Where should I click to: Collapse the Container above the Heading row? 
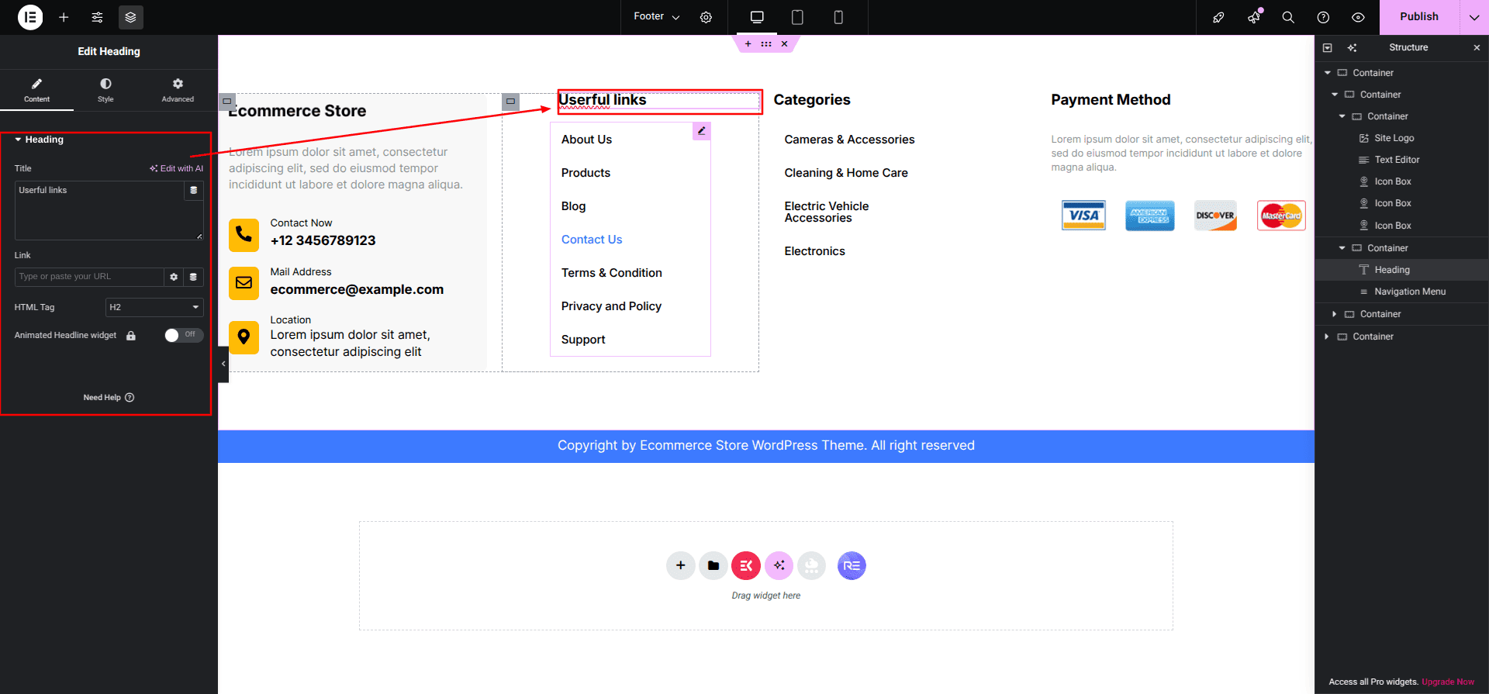[x=1342, y=248]
